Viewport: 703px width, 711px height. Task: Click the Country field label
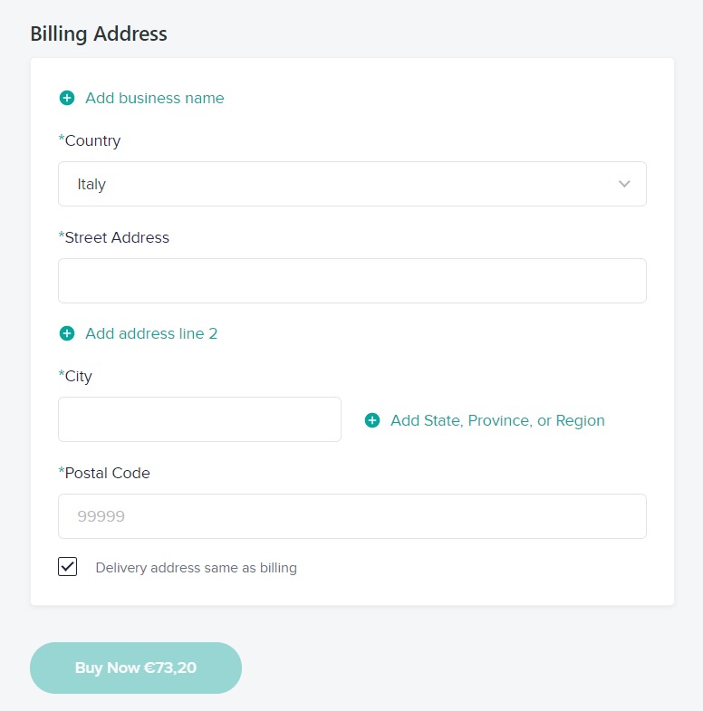coord(90,140)
